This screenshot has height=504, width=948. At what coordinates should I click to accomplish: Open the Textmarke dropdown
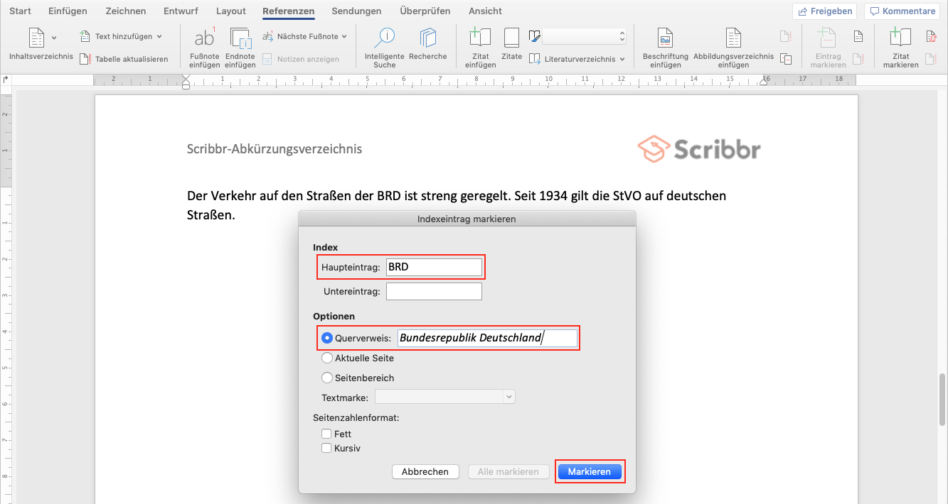point(445,397)
